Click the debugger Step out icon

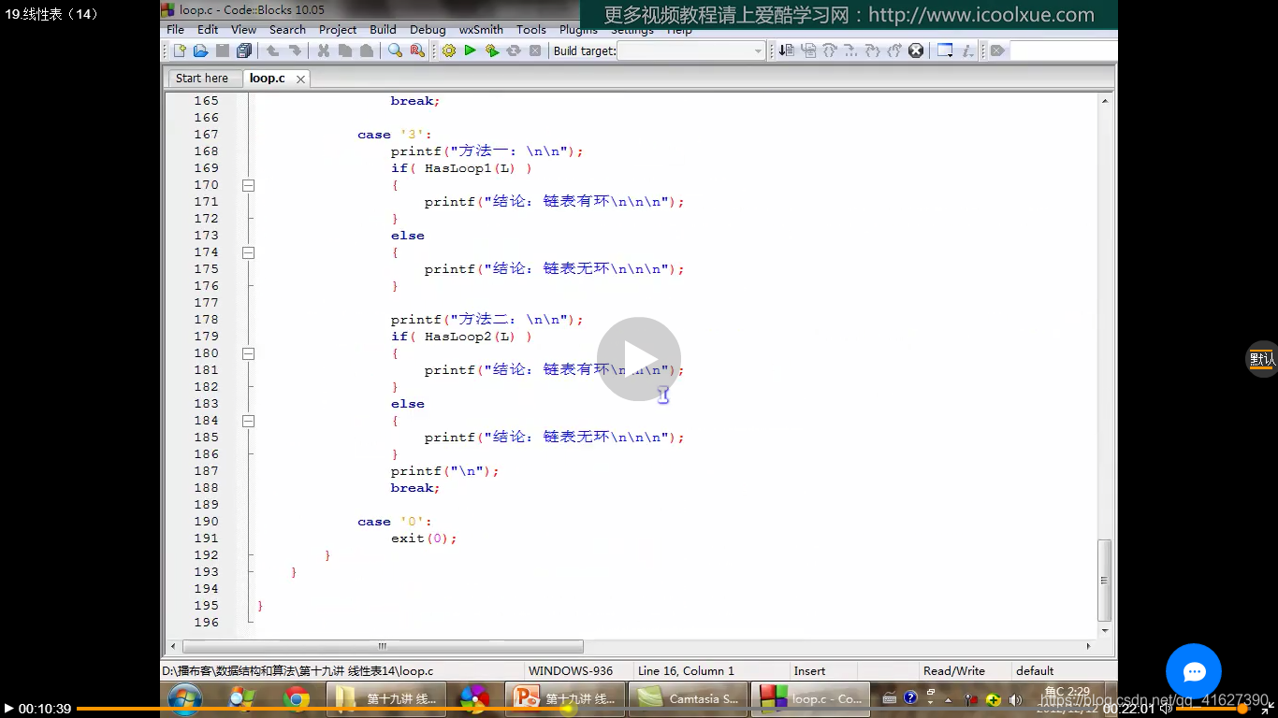coord(873,50)
